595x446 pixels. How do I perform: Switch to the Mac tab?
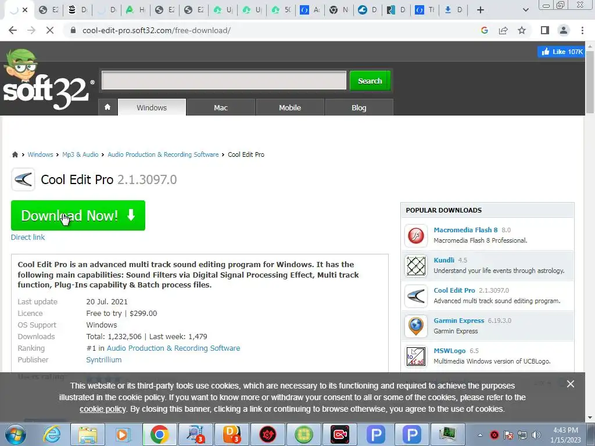(220, 107)
